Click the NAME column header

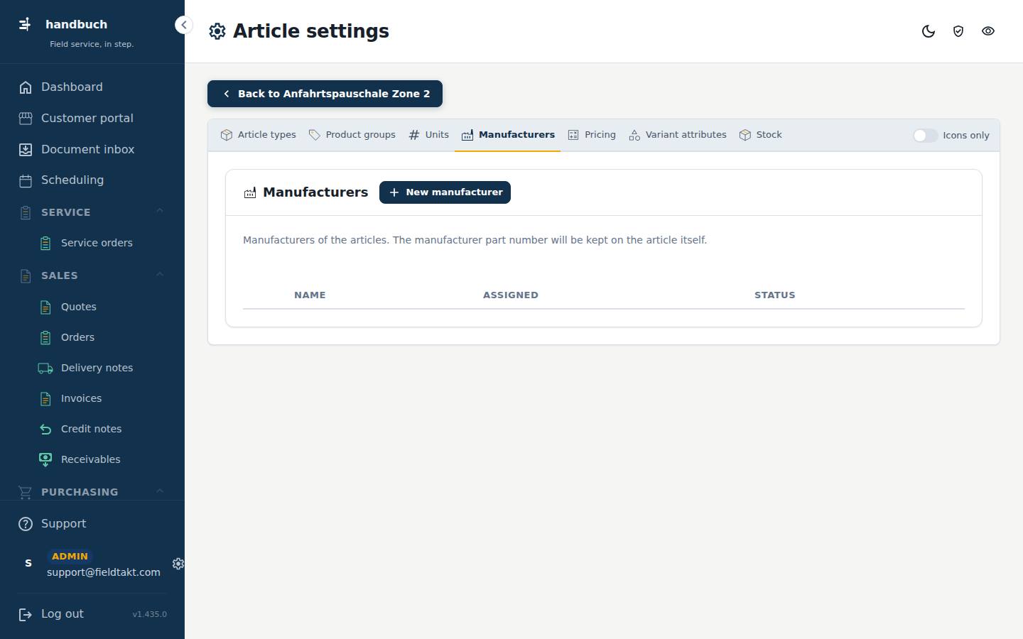coord(310,295)
